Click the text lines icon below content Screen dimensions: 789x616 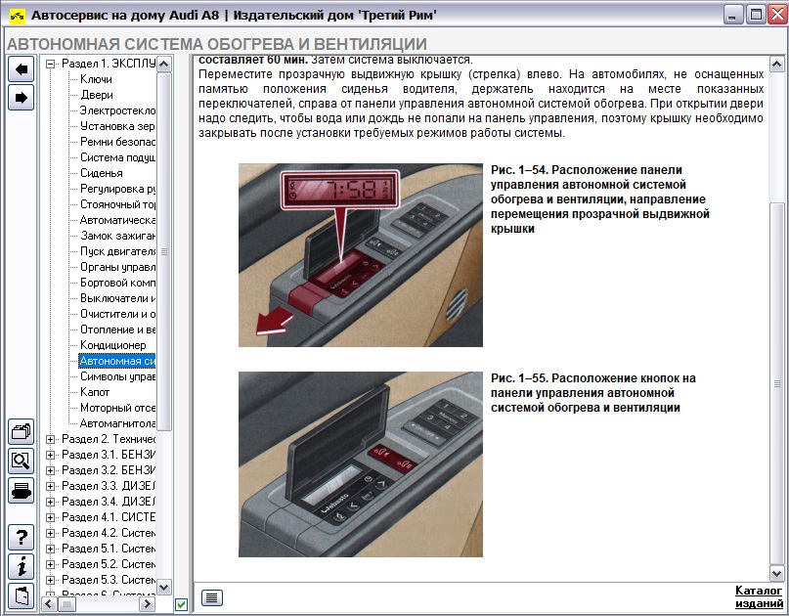point(212,597)
